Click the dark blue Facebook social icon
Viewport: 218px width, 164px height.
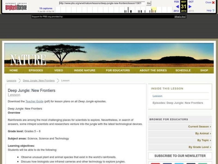[x=167, y=163]
